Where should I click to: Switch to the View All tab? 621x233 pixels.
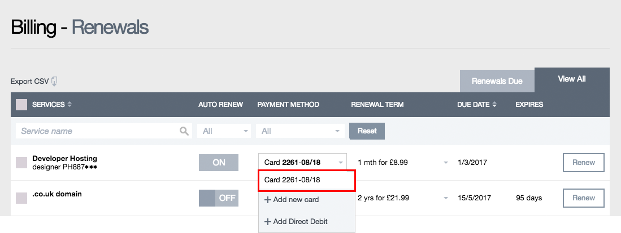pyautogui.click(x=571, y=79)
